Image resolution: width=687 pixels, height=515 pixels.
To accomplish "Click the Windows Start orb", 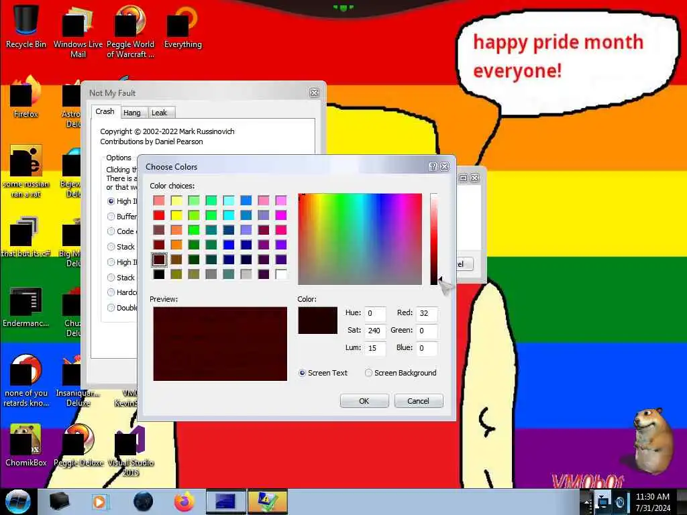I will (x=18, y=502).
